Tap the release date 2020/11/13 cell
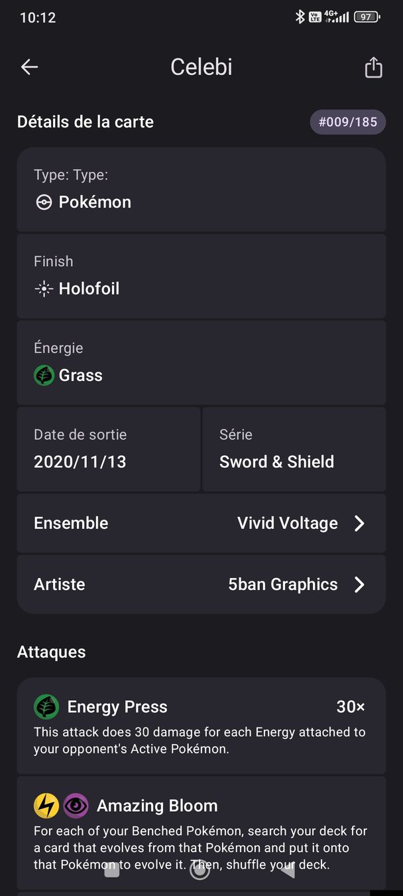Image resolution: width=403 pixels, height=896 pixels. click(x=109, y=449)
